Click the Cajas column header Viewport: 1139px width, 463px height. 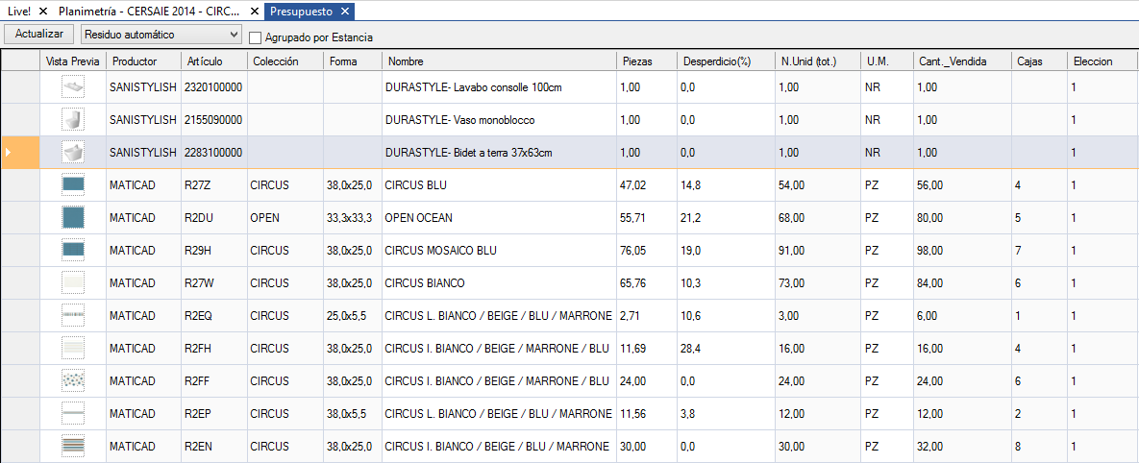pos(1039,61)
